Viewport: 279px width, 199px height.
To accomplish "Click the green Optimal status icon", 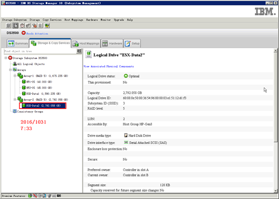I will [x=126, y=76].
